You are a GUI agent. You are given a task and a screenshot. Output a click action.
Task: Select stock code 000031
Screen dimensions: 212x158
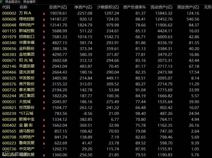pos(9,102)
